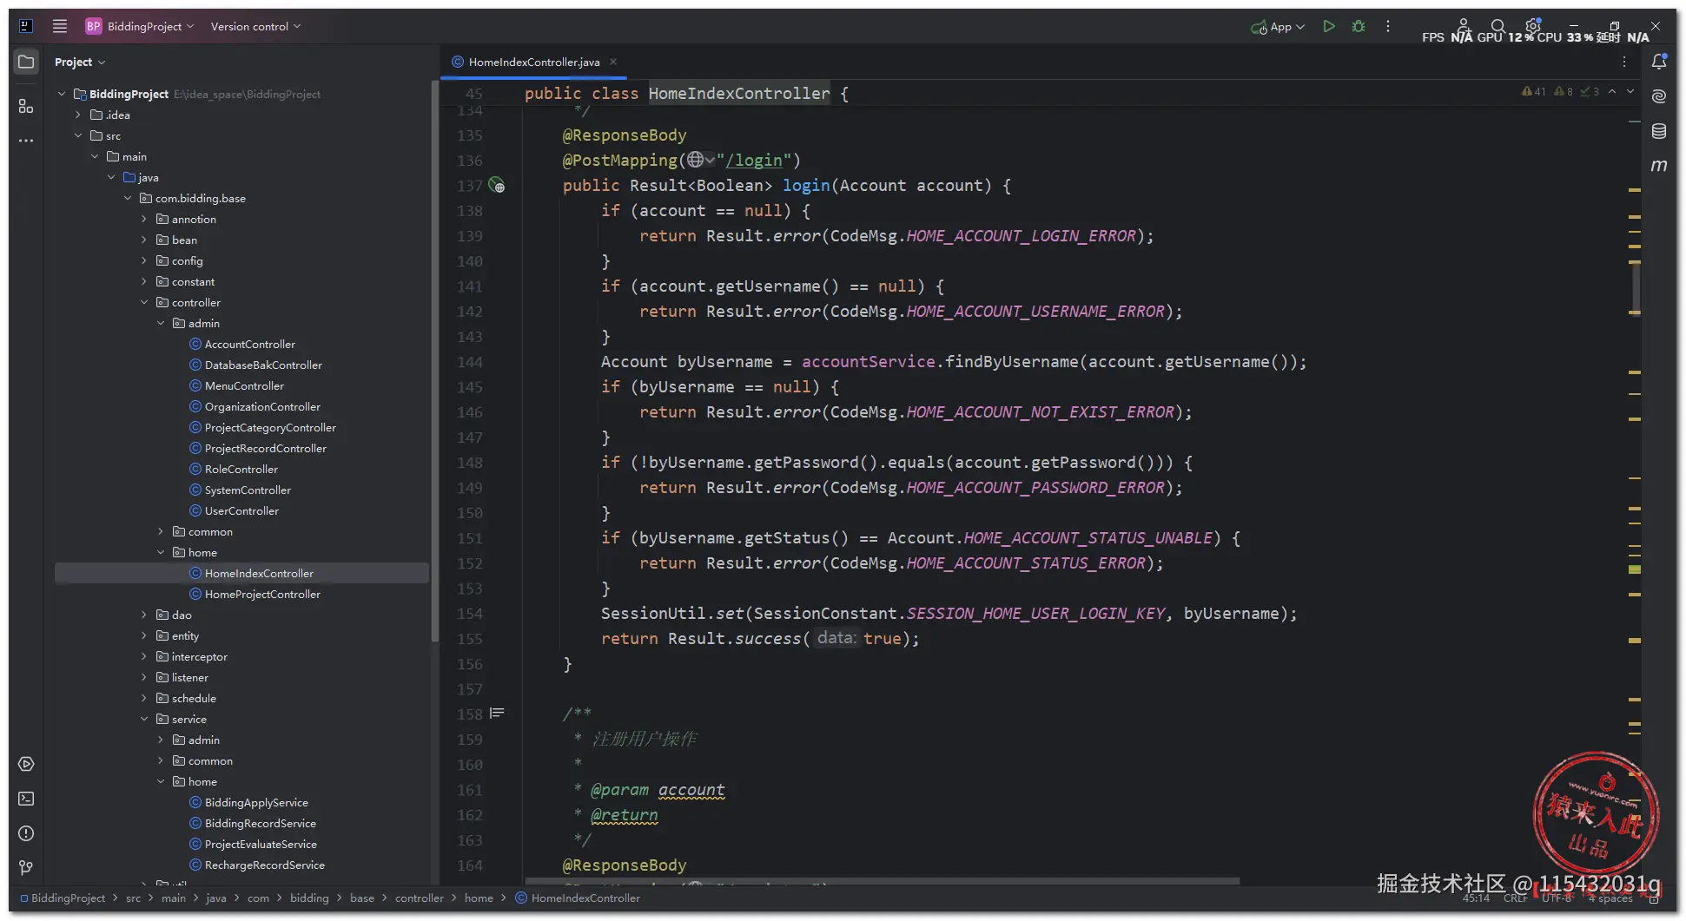1686x921 pixels.
Task: Start debugging the App configuration
Action: coord(1359,26)
